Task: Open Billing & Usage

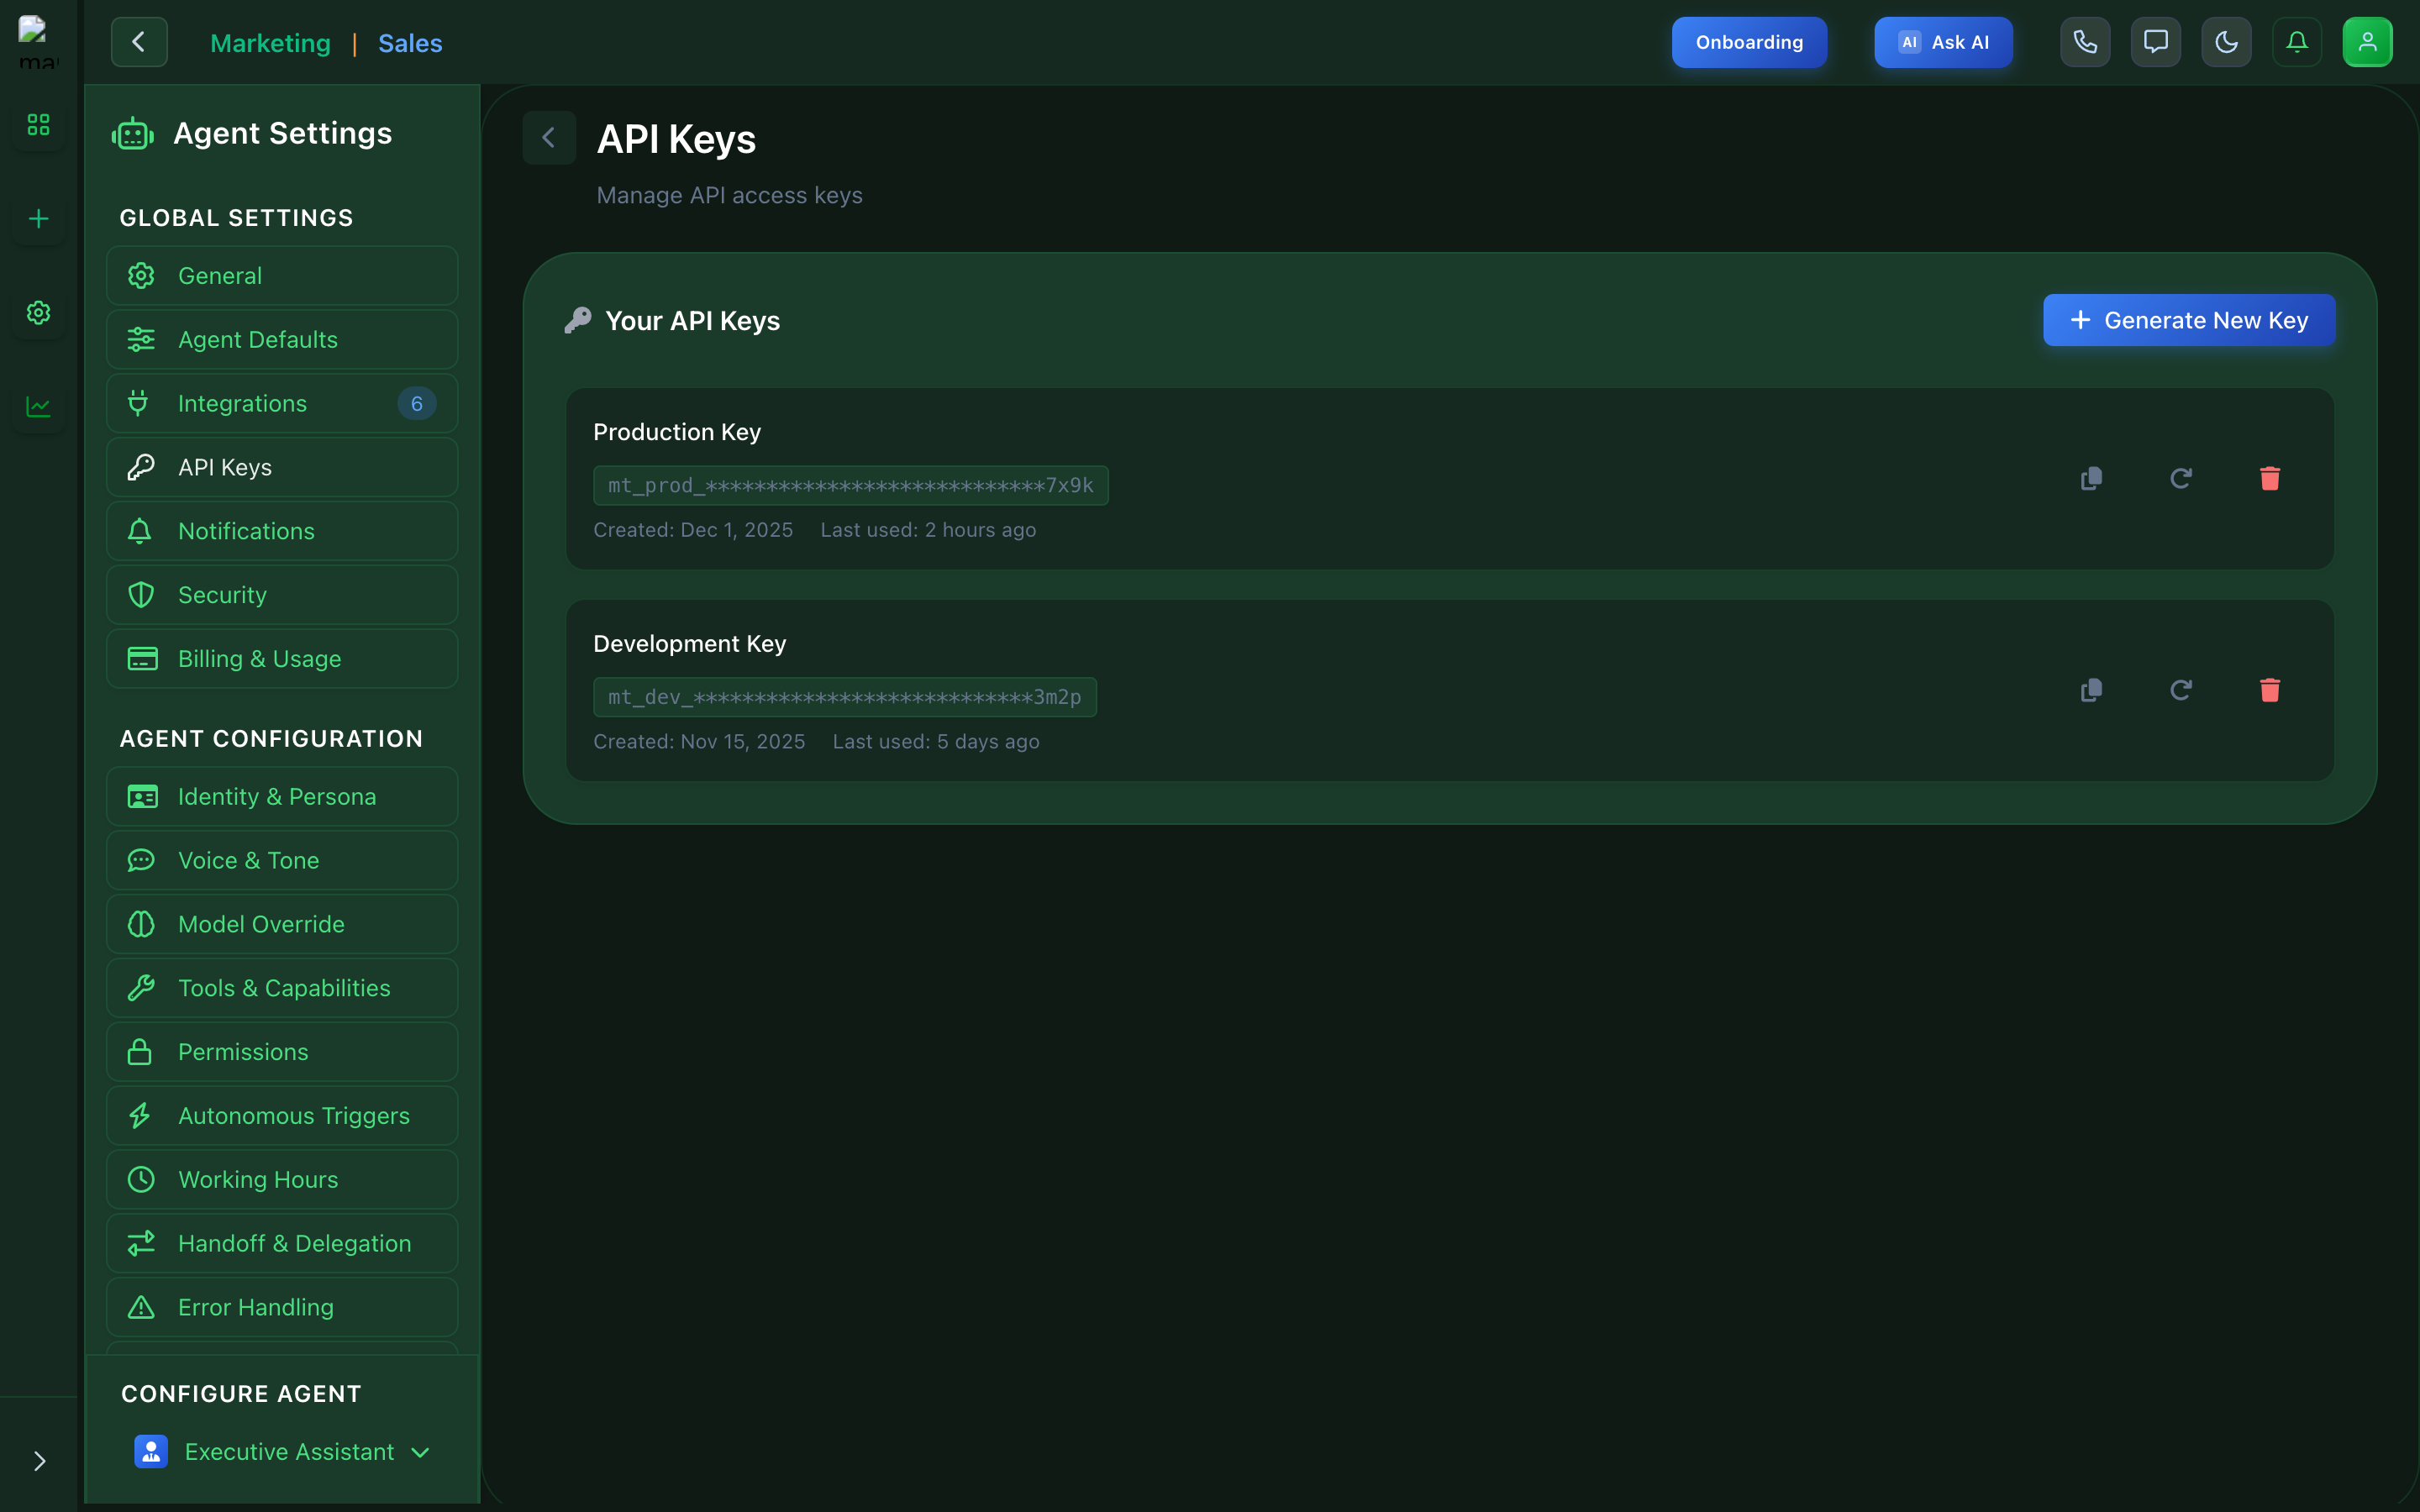Action: pyautogui.click(x=282, y=659)
